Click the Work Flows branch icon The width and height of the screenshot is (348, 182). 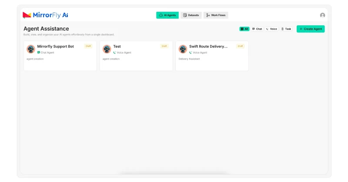point(208,15)
